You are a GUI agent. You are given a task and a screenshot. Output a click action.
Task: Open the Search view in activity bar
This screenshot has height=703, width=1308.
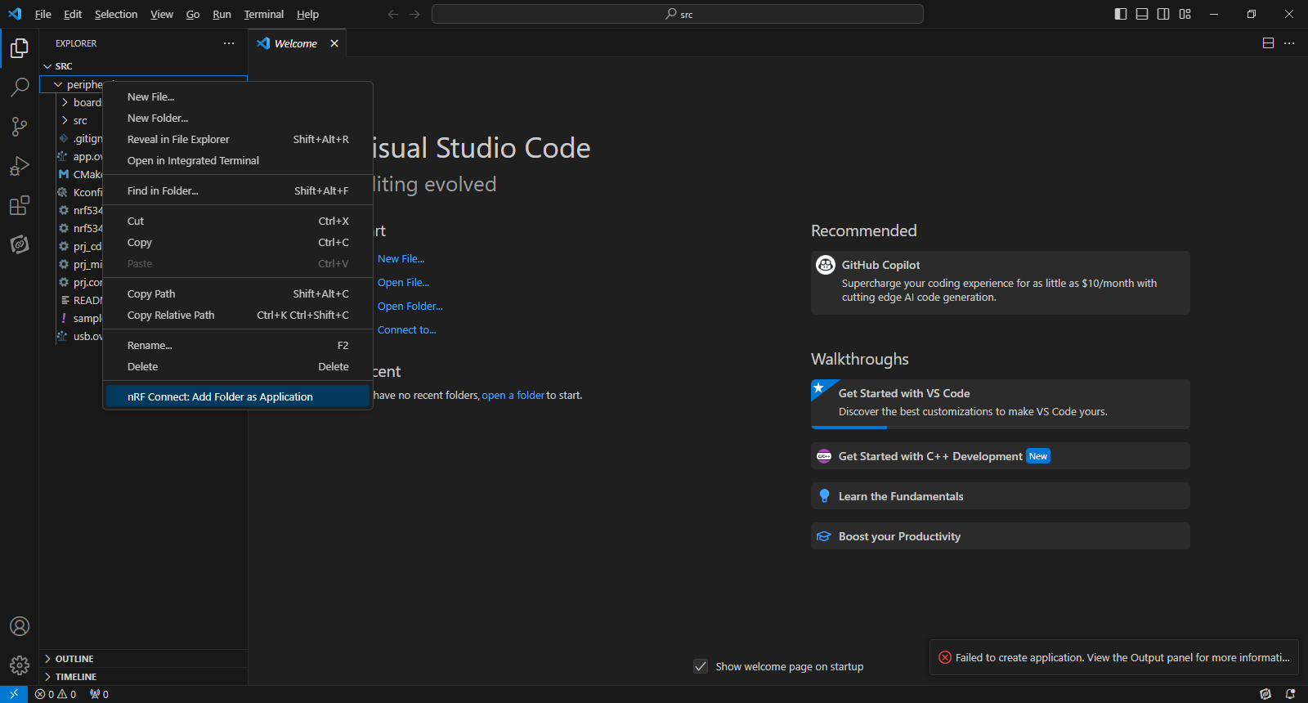[20, 87]
